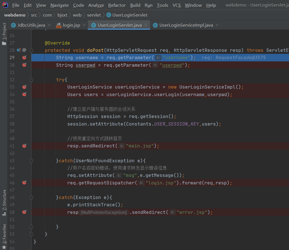Screen dimensions: 289x250
Task: Open the Refactor menu
Action: pyautogui.click(x=117, y=5)
